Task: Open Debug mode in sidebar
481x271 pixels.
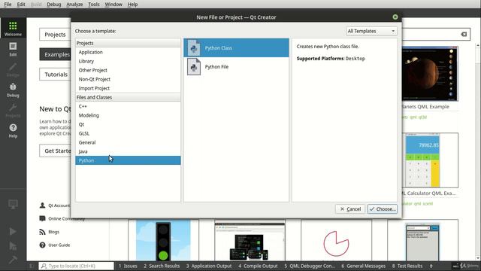Action: [13, 90]
